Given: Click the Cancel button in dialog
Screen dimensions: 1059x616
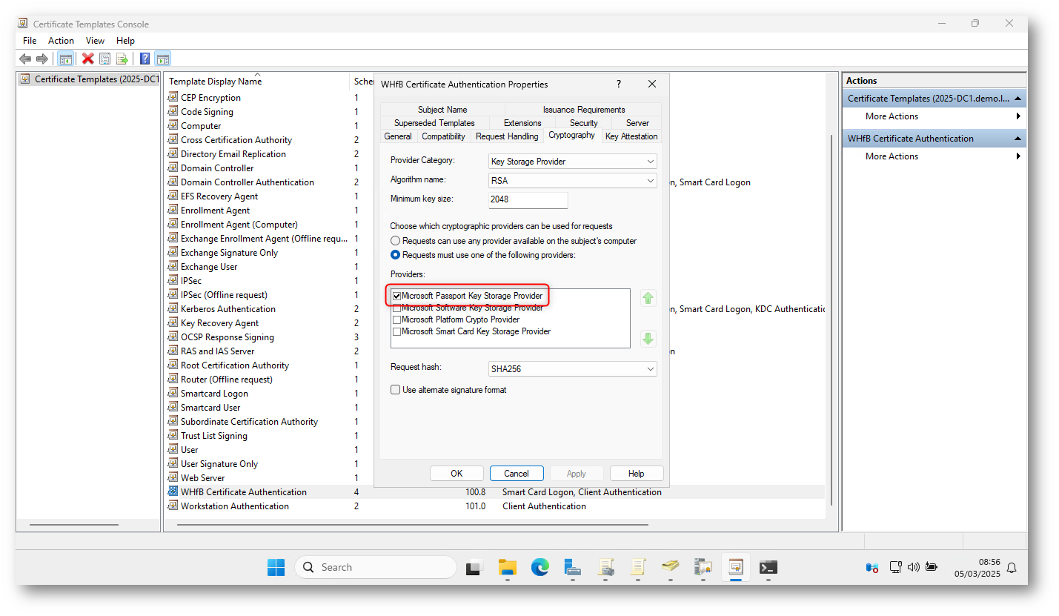Looking at the screenshot, I should click(517, 474).
